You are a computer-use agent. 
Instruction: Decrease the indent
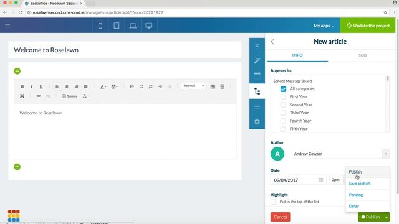coord(170,86)
